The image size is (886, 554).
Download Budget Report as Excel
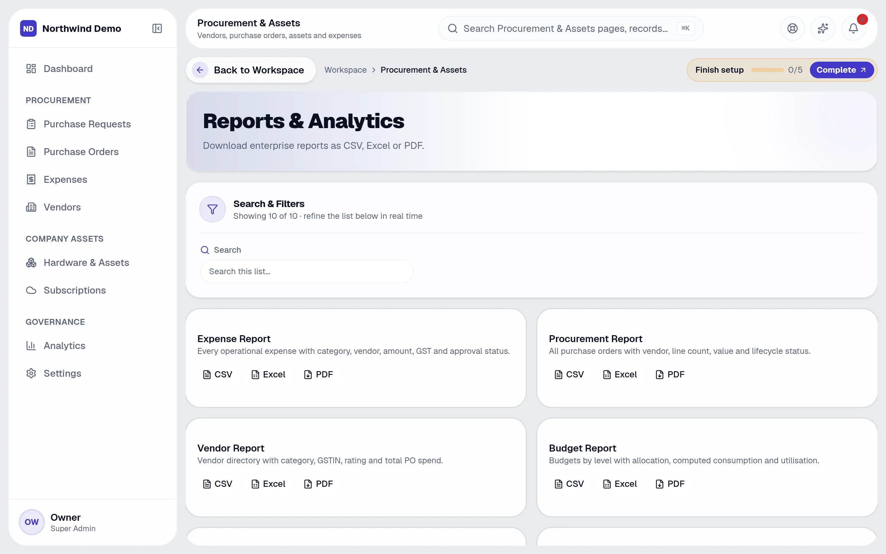coord(620,484)
